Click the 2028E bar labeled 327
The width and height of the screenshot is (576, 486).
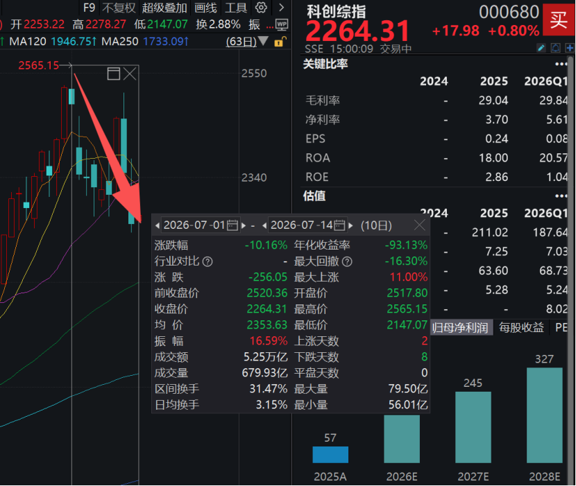point(544,415)
